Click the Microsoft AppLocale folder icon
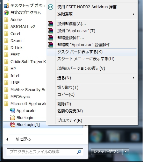 [x=6, y=104]
